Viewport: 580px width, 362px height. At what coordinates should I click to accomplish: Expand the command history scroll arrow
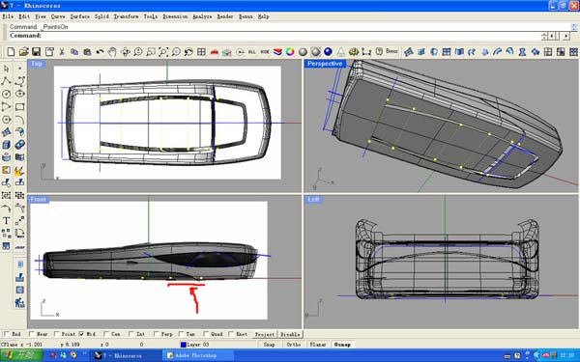[x=574, y=27]
